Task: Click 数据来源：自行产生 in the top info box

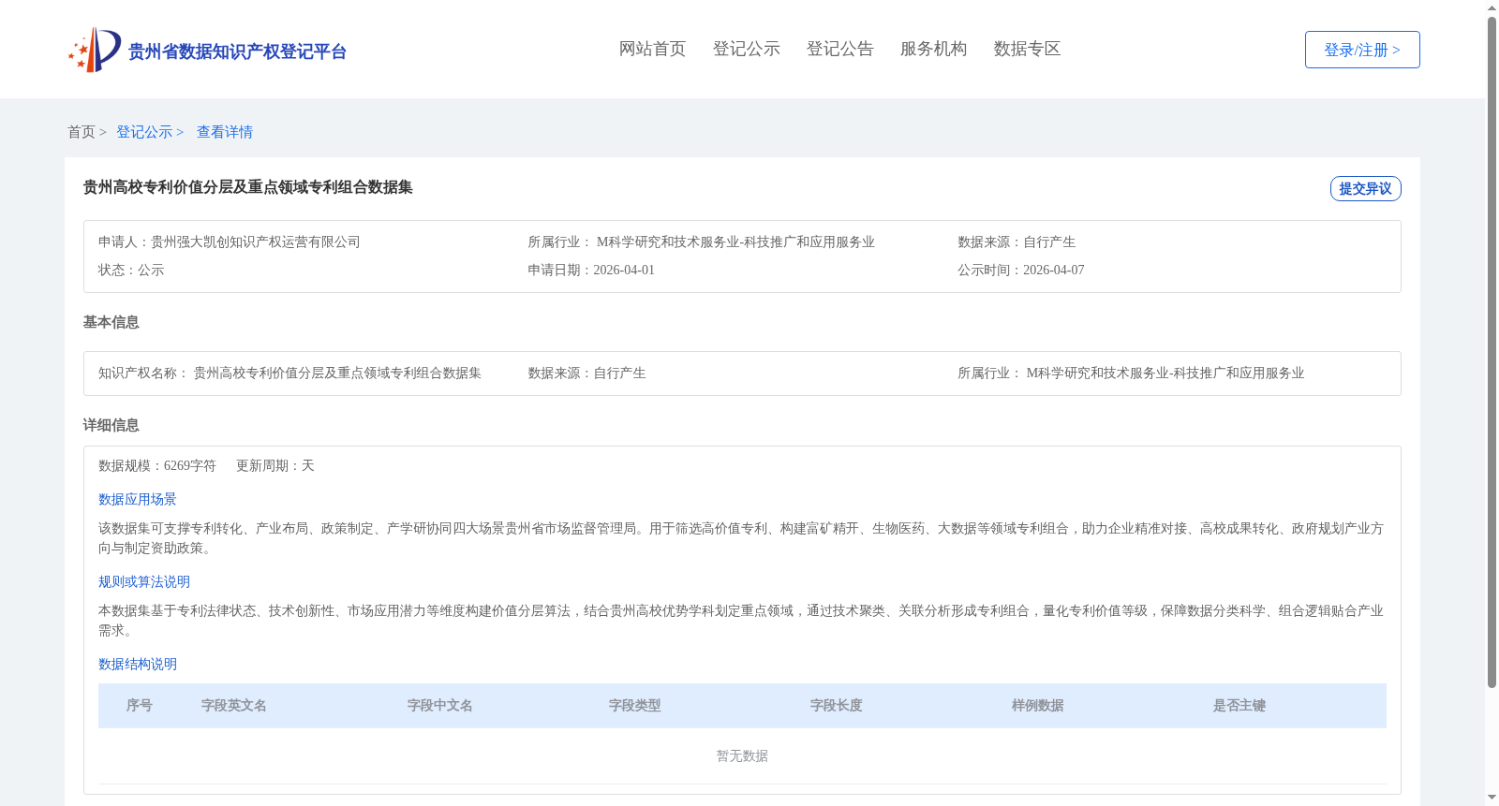Action: [x=1017, y=242]
